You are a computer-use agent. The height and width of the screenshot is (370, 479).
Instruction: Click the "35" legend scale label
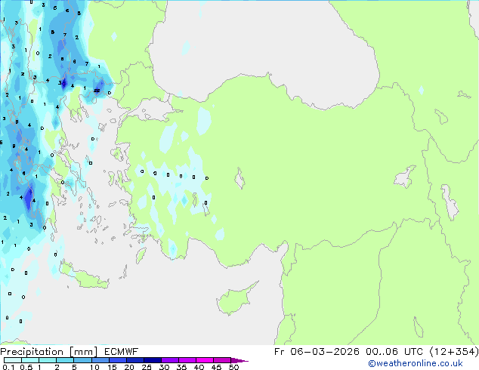pos(182,367)
